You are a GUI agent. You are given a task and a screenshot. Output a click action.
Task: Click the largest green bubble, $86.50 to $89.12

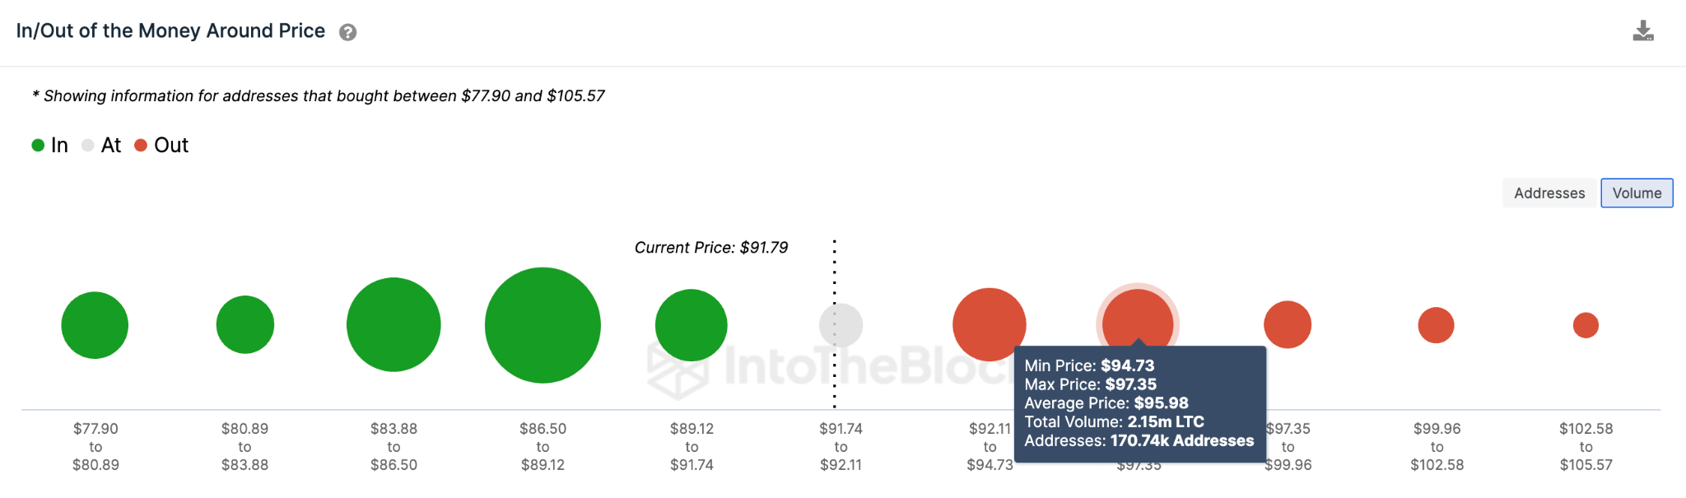coord(543,325)
